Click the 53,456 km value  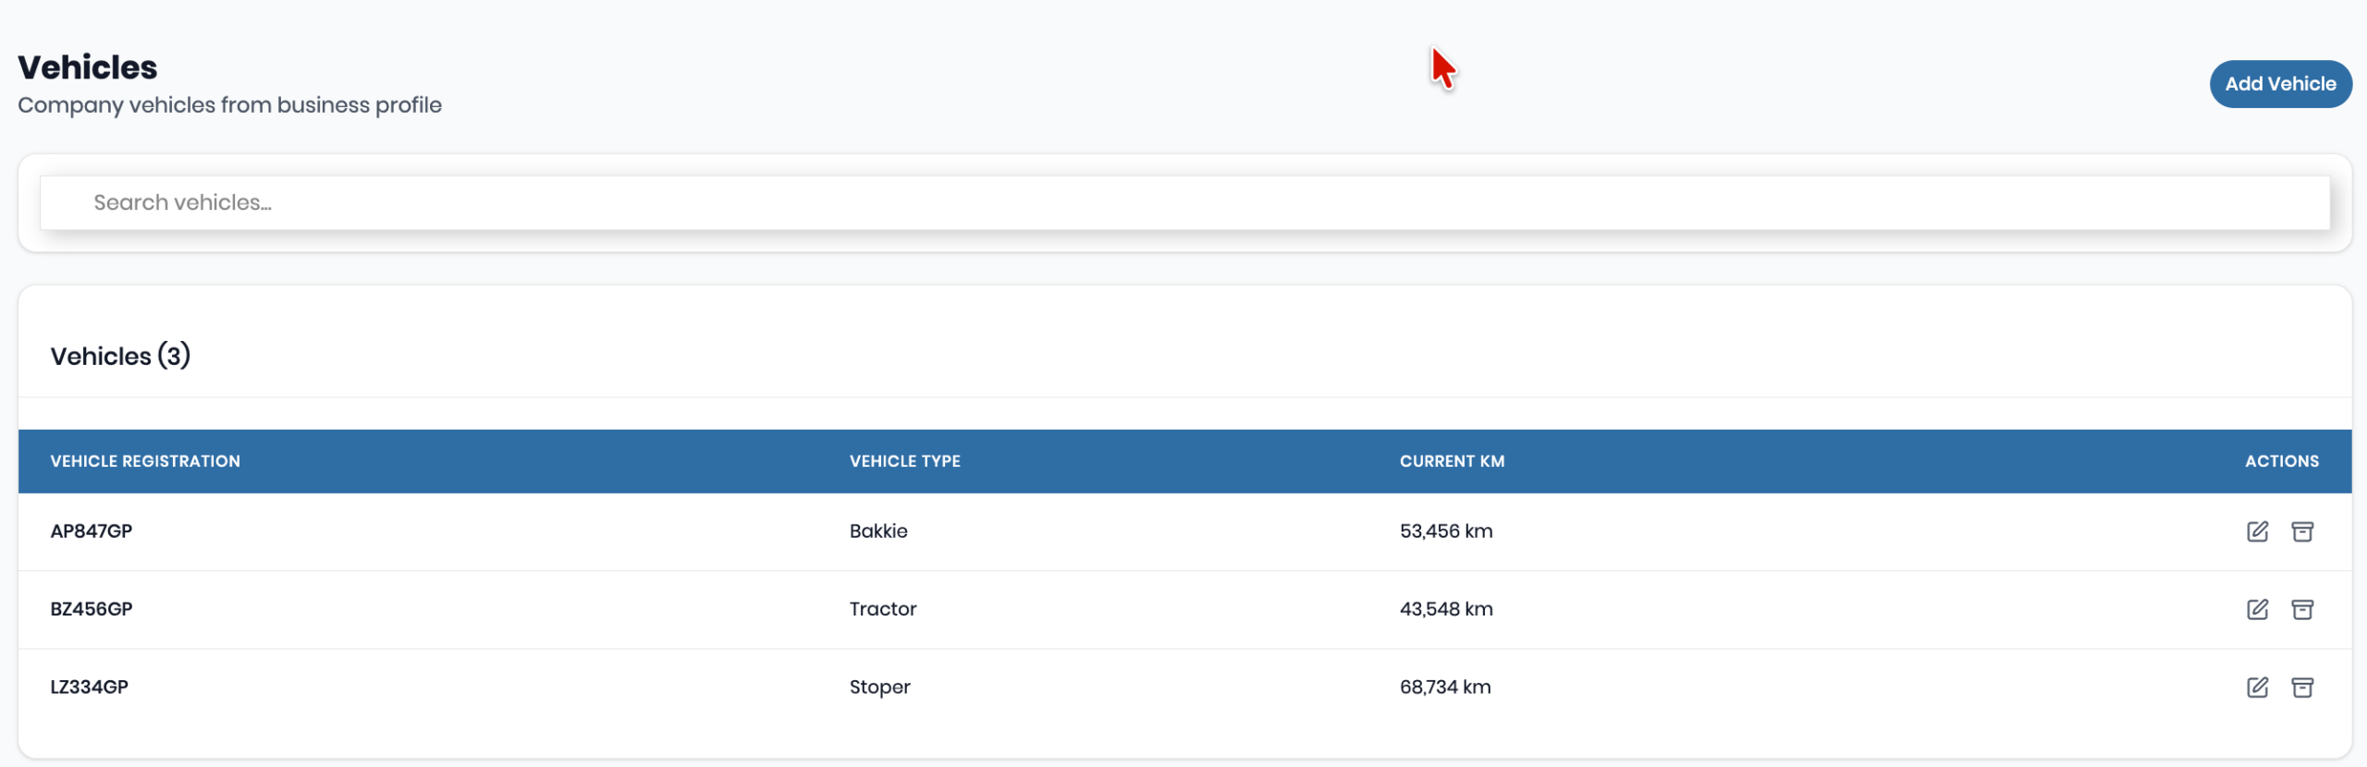click(1446, 531)
